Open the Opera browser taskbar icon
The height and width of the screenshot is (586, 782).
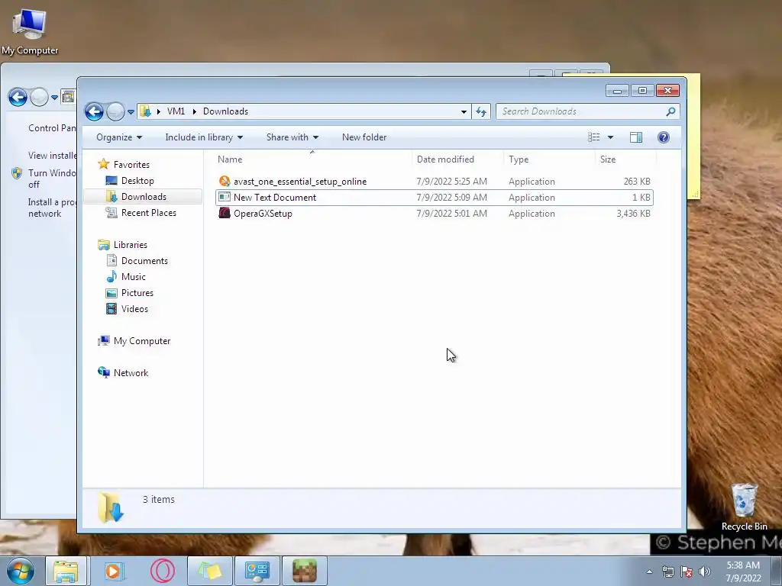163,571
